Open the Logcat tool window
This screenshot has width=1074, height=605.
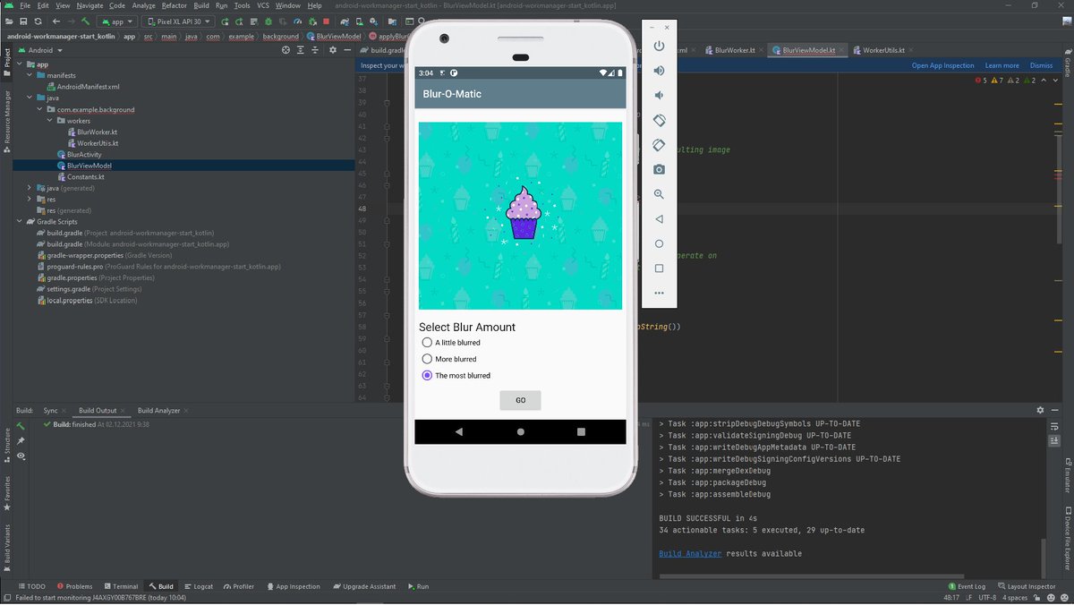(x=199, y=586)
